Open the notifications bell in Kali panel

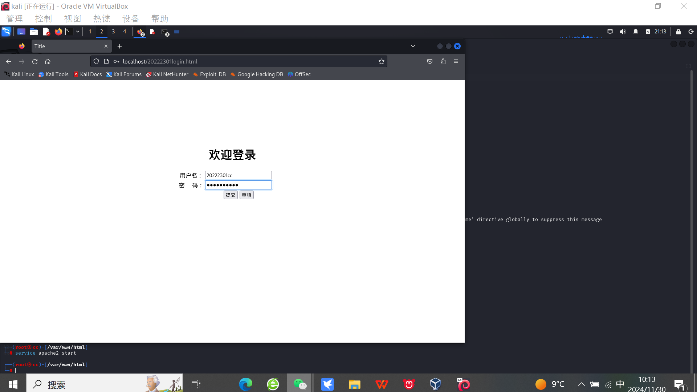pyautogui.click(x=636, y=32)
